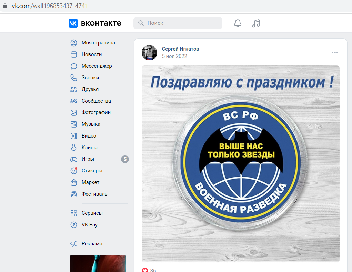Image resolution: width=352 pixels, height=272 pixels.
Task: Open Мессенджер
Action: (97, 66)
